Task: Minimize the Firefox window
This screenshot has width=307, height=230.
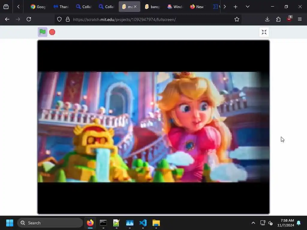Action: coord(273,7)
